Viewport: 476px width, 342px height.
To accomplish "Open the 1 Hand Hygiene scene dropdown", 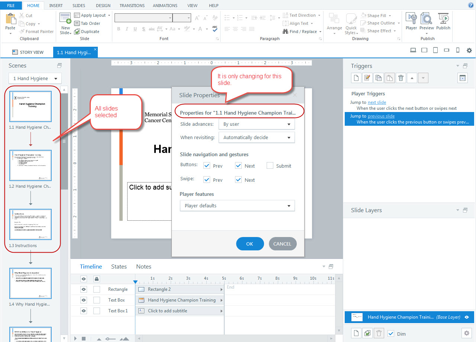I will click(35, 78).
